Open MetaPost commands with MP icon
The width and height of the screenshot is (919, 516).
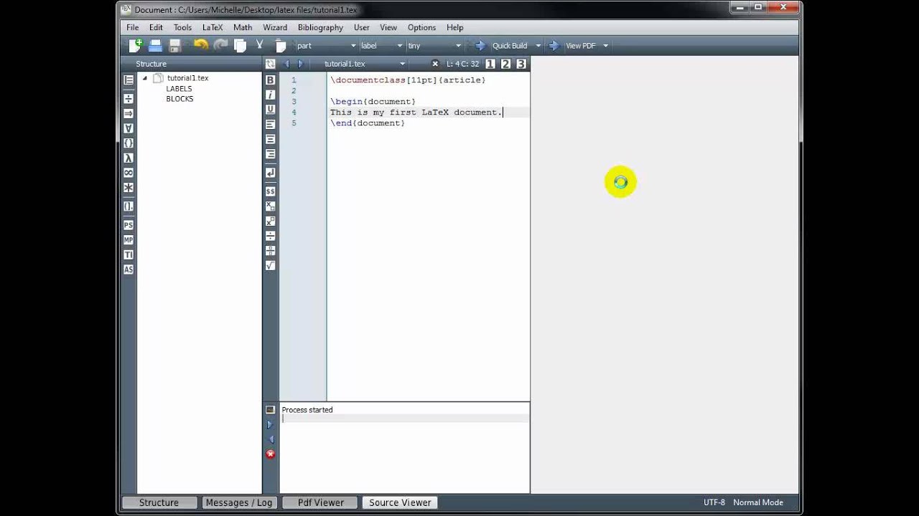[x=129, y=240]
